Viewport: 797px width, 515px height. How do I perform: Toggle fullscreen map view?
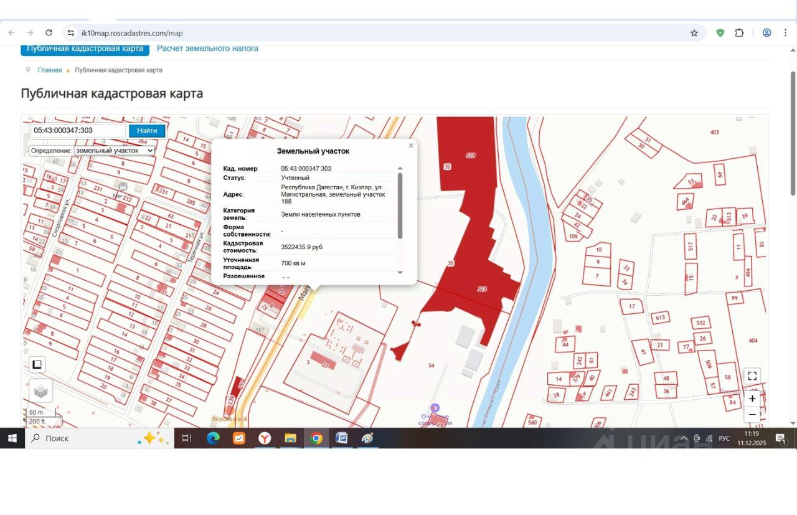752,376
